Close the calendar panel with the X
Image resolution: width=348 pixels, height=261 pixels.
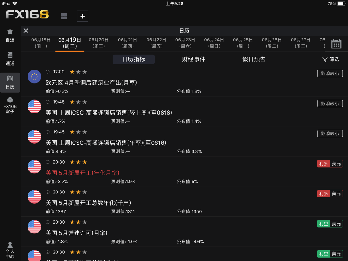pos(26,30)
